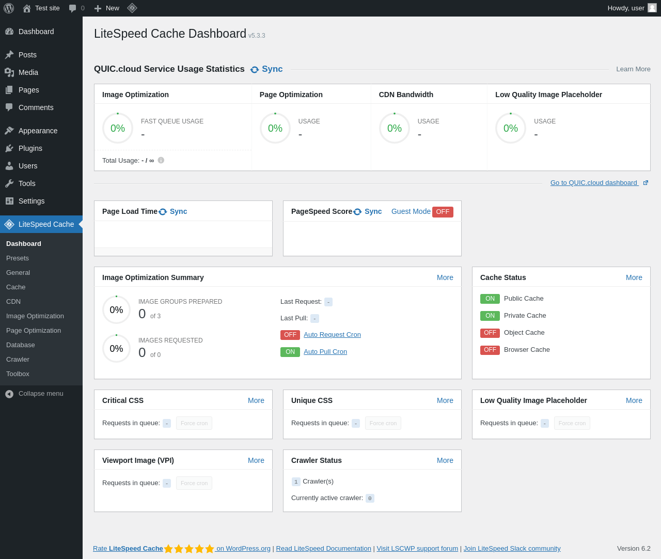Click the user avatar next to Howdy
Image resolution: width=661 pixels, height=559 pixels.
[652, 8]
